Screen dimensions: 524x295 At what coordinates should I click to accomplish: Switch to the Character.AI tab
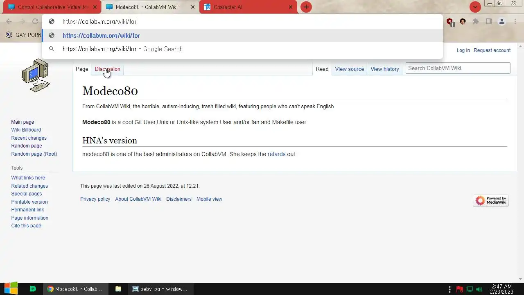click(x=248, y=7)
